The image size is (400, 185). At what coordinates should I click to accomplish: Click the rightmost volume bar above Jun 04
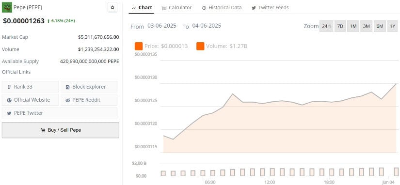pos(396,172)
